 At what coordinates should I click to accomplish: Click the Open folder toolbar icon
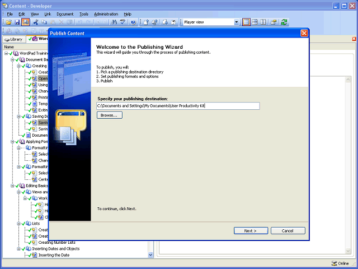[x=9, y=22]
